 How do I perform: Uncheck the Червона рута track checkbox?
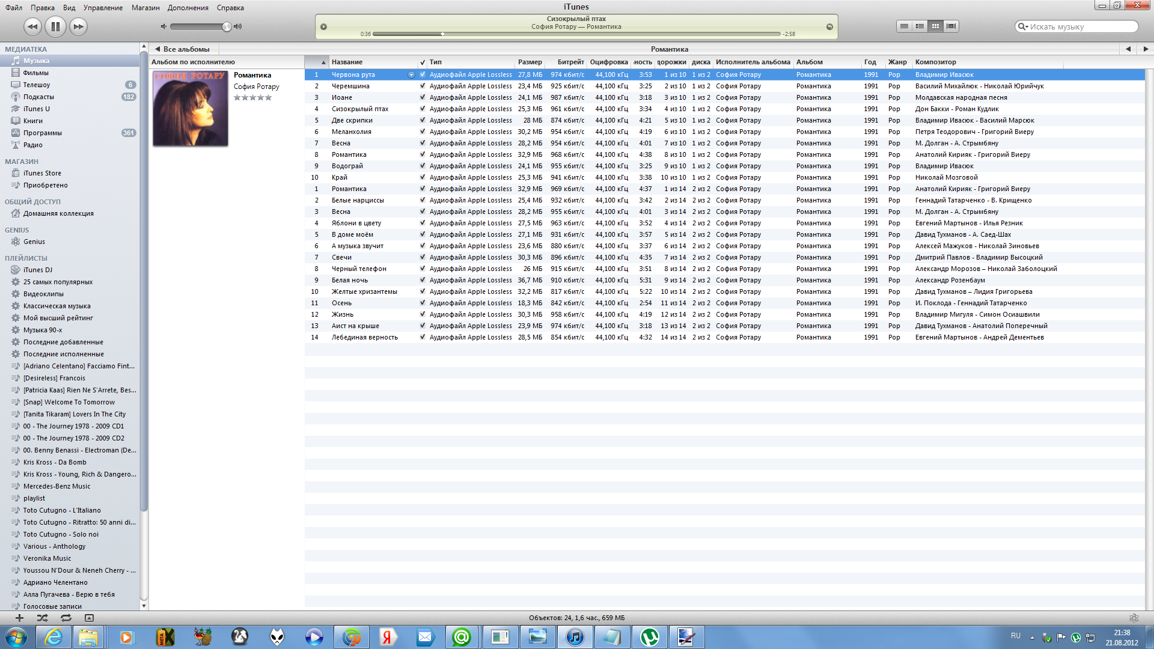(x=423, y=75)
